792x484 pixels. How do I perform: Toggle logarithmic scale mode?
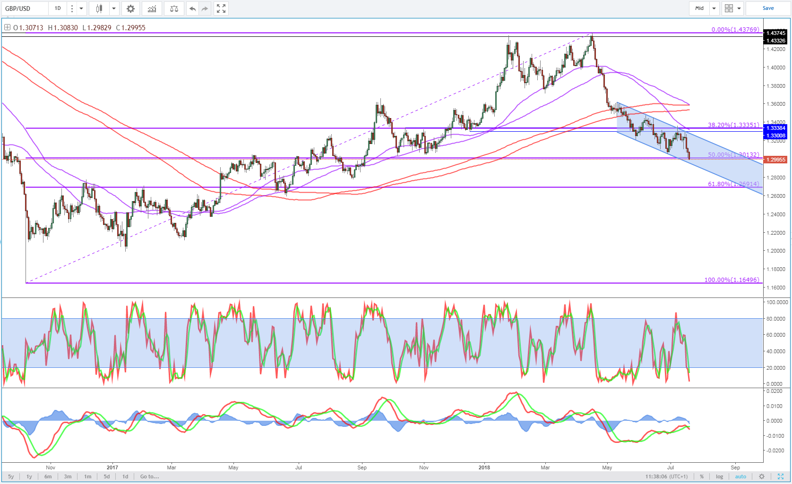point(719,476)
